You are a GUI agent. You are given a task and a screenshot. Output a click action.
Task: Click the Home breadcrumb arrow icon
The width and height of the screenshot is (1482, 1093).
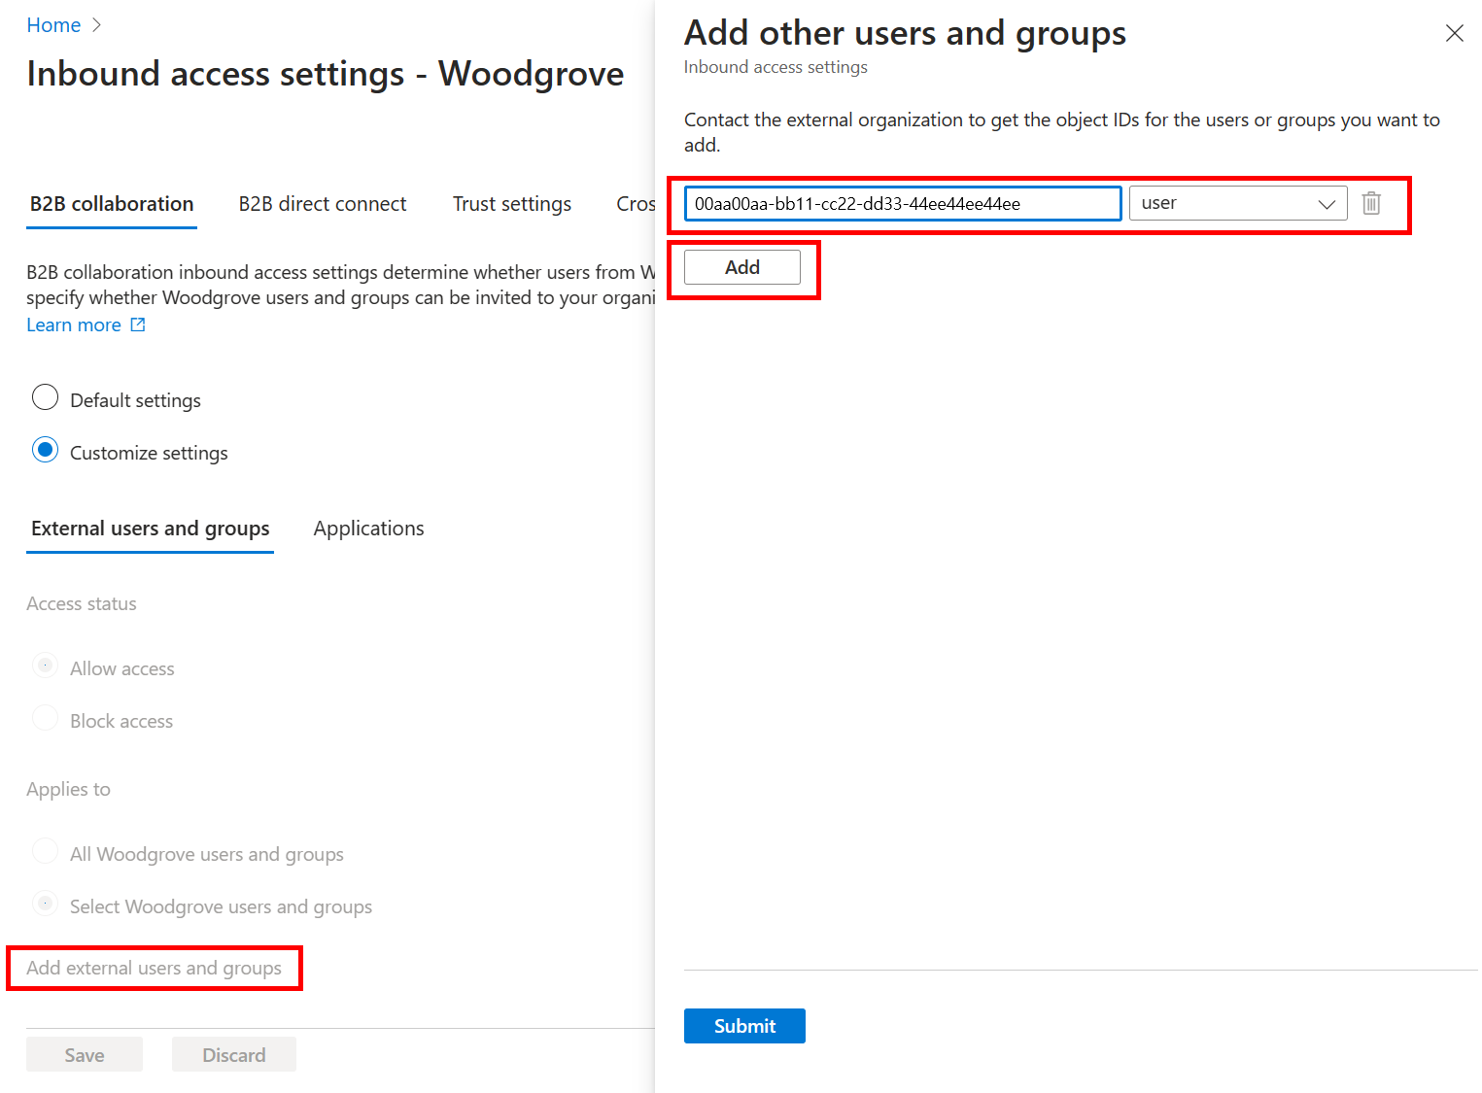tap(96, 24)
